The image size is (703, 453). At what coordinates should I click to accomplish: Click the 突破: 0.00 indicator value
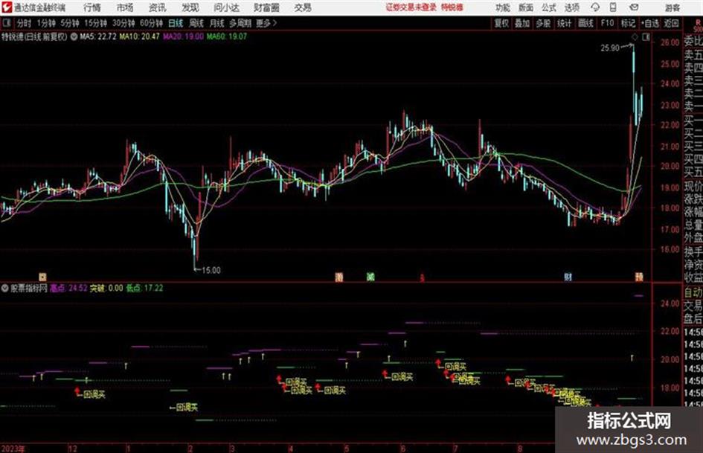[106, 288]
